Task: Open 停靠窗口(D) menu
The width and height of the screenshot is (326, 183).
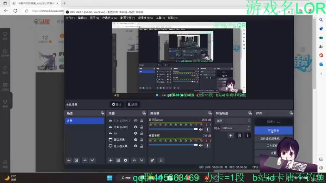Action: [x=110, y=18]
